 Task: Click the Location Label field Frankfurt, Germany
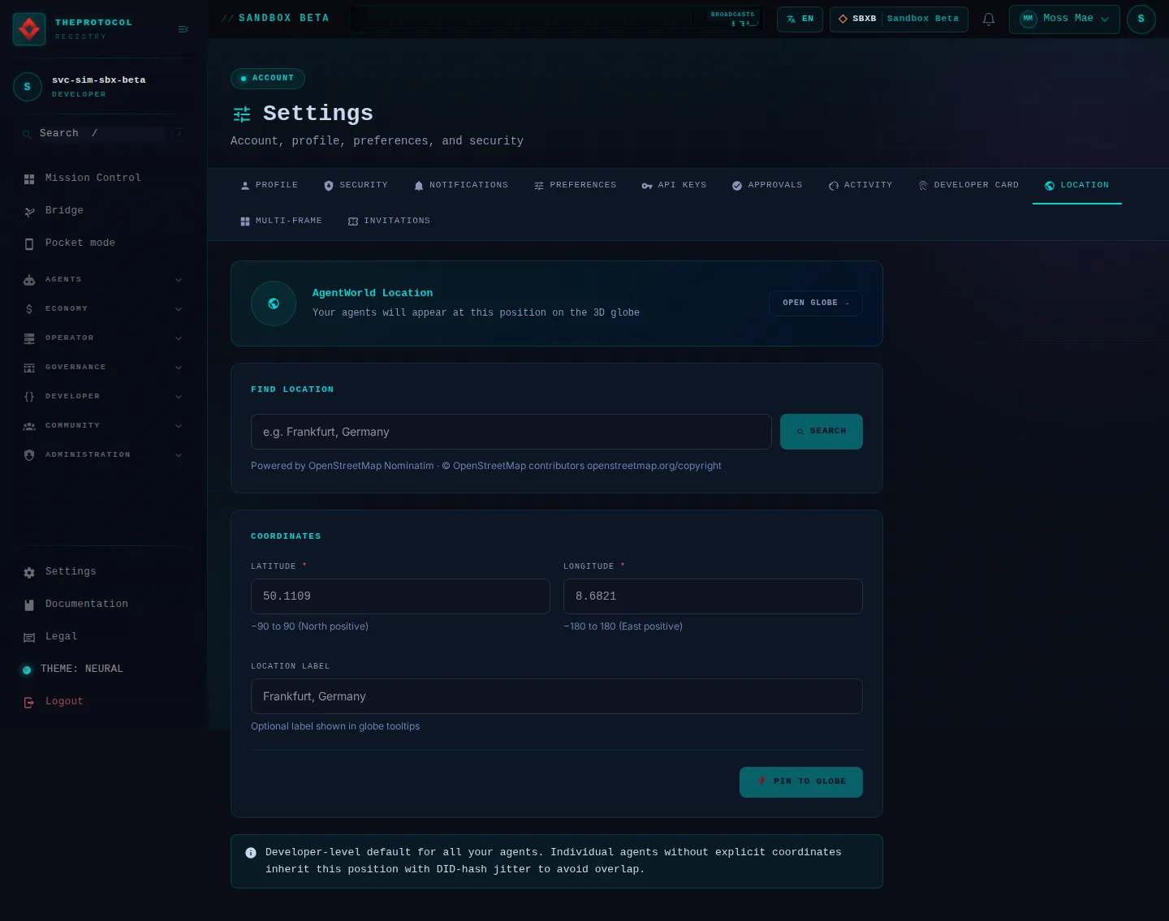pyautogui.click(x=557, y=696)
